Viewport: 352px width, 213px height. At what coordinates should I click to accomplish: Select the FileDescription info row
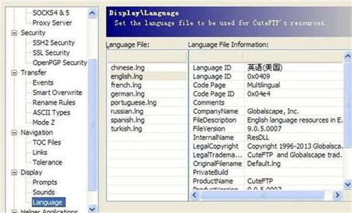[x=267, y=120]
